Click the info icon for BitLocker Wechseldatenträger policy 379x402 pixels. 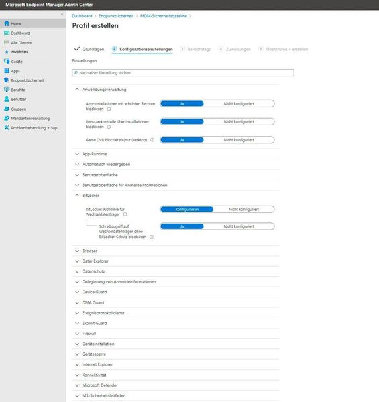[x=125, y=214]
